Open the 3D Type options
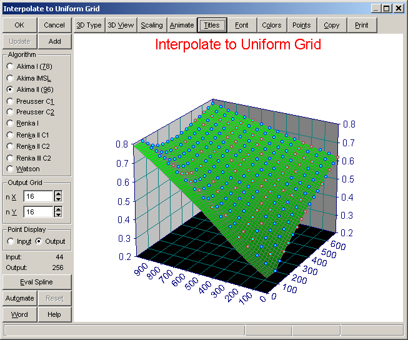This screenshot has height=340, width=408. point(89,25)
